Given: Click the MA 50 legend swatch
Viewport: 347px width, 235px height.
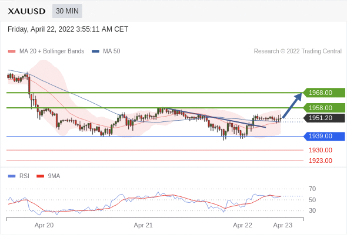Looking at the screenshot, I should (x=95, y=52).
